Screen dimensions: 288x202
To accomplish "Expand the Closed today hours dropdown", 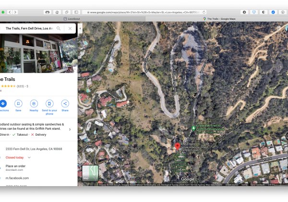I will (x=29, y=157).
